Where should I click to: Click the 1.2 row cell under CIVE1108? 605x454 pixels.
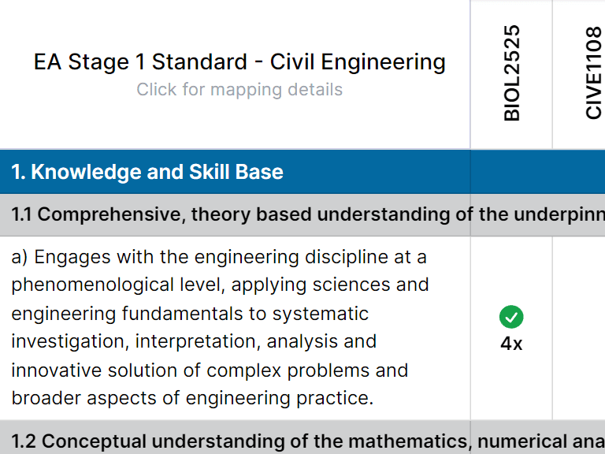pos(579,439)
